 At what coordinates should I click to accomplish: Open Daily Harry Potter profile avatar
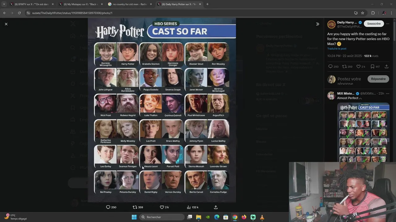click(x=331, y=25)
